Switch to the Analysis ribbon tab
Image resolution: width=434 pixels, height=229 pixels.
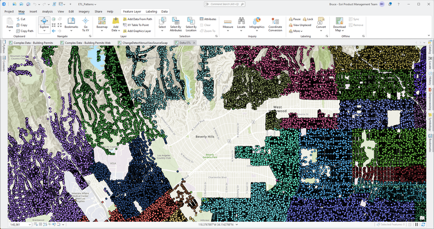pos(47,12)
